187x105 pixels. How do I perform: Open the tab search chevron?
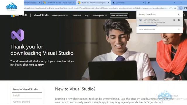pos(175,3)
